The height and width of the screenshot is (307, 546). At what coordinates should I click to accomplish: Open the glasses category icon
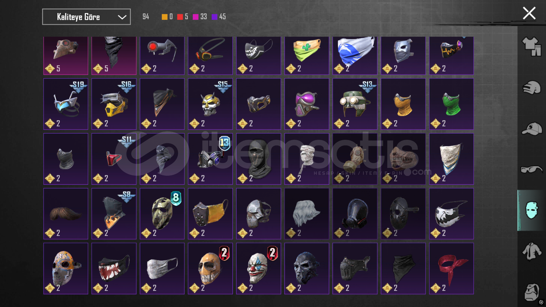(531, 169)
